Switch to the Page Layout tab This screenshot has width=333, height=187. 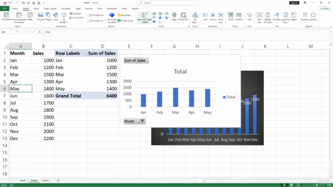50,9
